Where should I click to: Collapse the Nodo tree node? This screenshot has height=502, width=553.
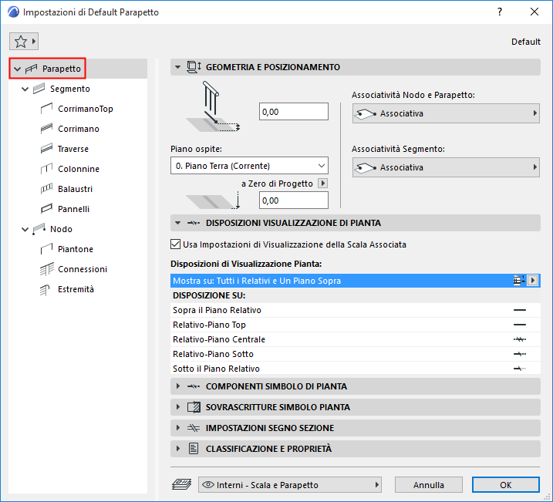pyautogui.click(x=25, y=229)
